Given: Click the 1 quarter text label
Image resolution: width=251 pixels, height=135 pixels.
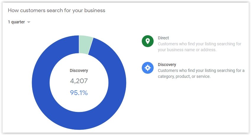Looking at the screenshot, I should coord(16,22).
